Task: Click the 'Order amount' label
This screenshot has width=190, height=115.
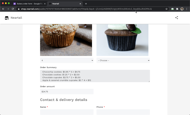Action: pyautogui.click(x=47, y=87)
